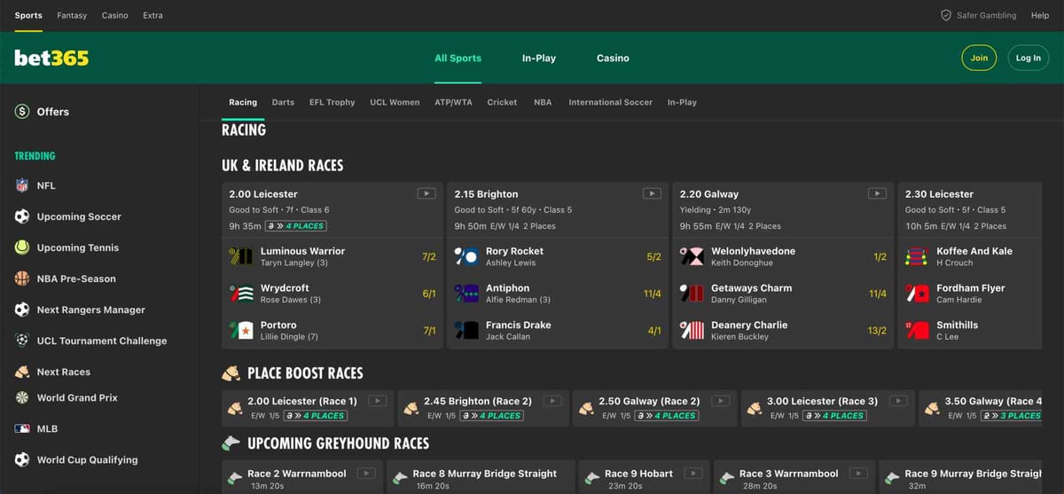
Task: Play video for 2.00 Leicester race
Action: [426, 193]
